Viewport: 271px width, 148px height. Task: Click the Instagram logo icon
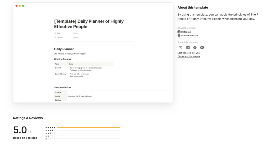pos(179,32)
